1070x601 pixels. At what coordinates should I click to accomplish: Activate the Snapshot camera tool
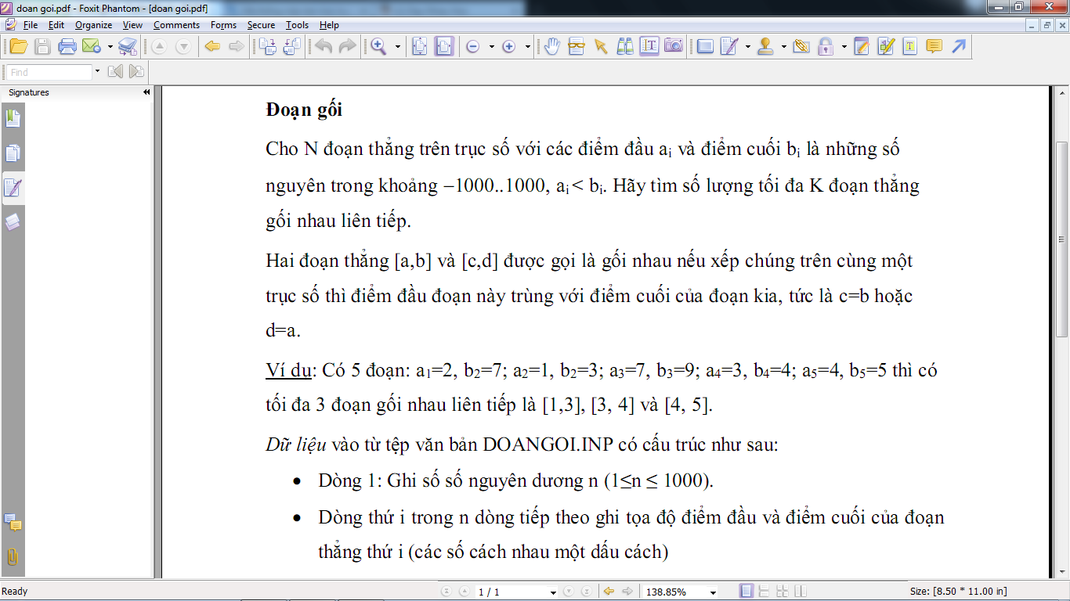click(x=673, y=47)
